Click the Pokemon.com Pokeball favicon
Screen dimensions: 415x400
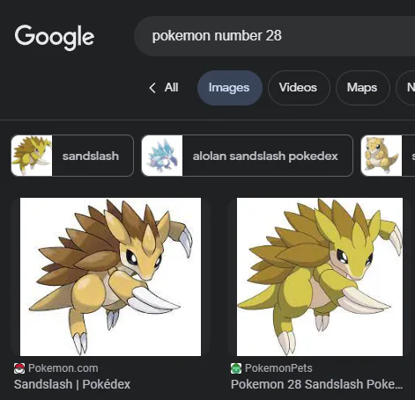coord(19,368)
